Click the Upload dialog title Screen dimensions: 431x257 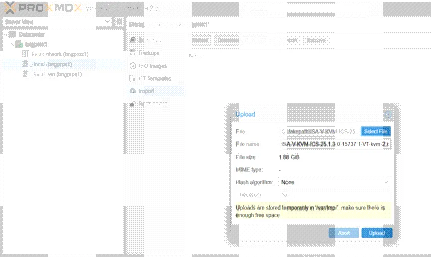coord(245,114)
